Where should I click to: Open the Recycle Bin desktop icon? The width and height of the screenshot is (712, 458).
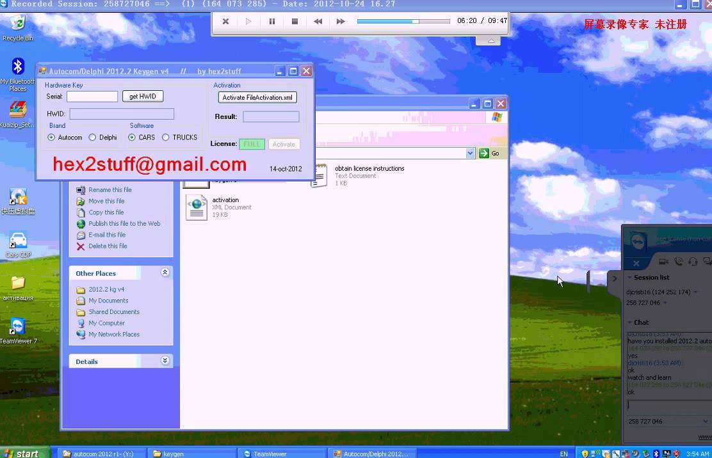pyautogui.click(x=18, y=28)
